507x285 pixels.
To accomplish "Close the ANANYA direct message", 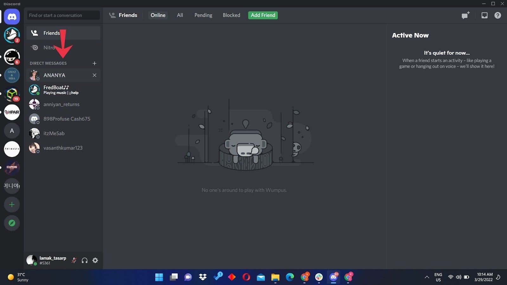I will point(94,75).
